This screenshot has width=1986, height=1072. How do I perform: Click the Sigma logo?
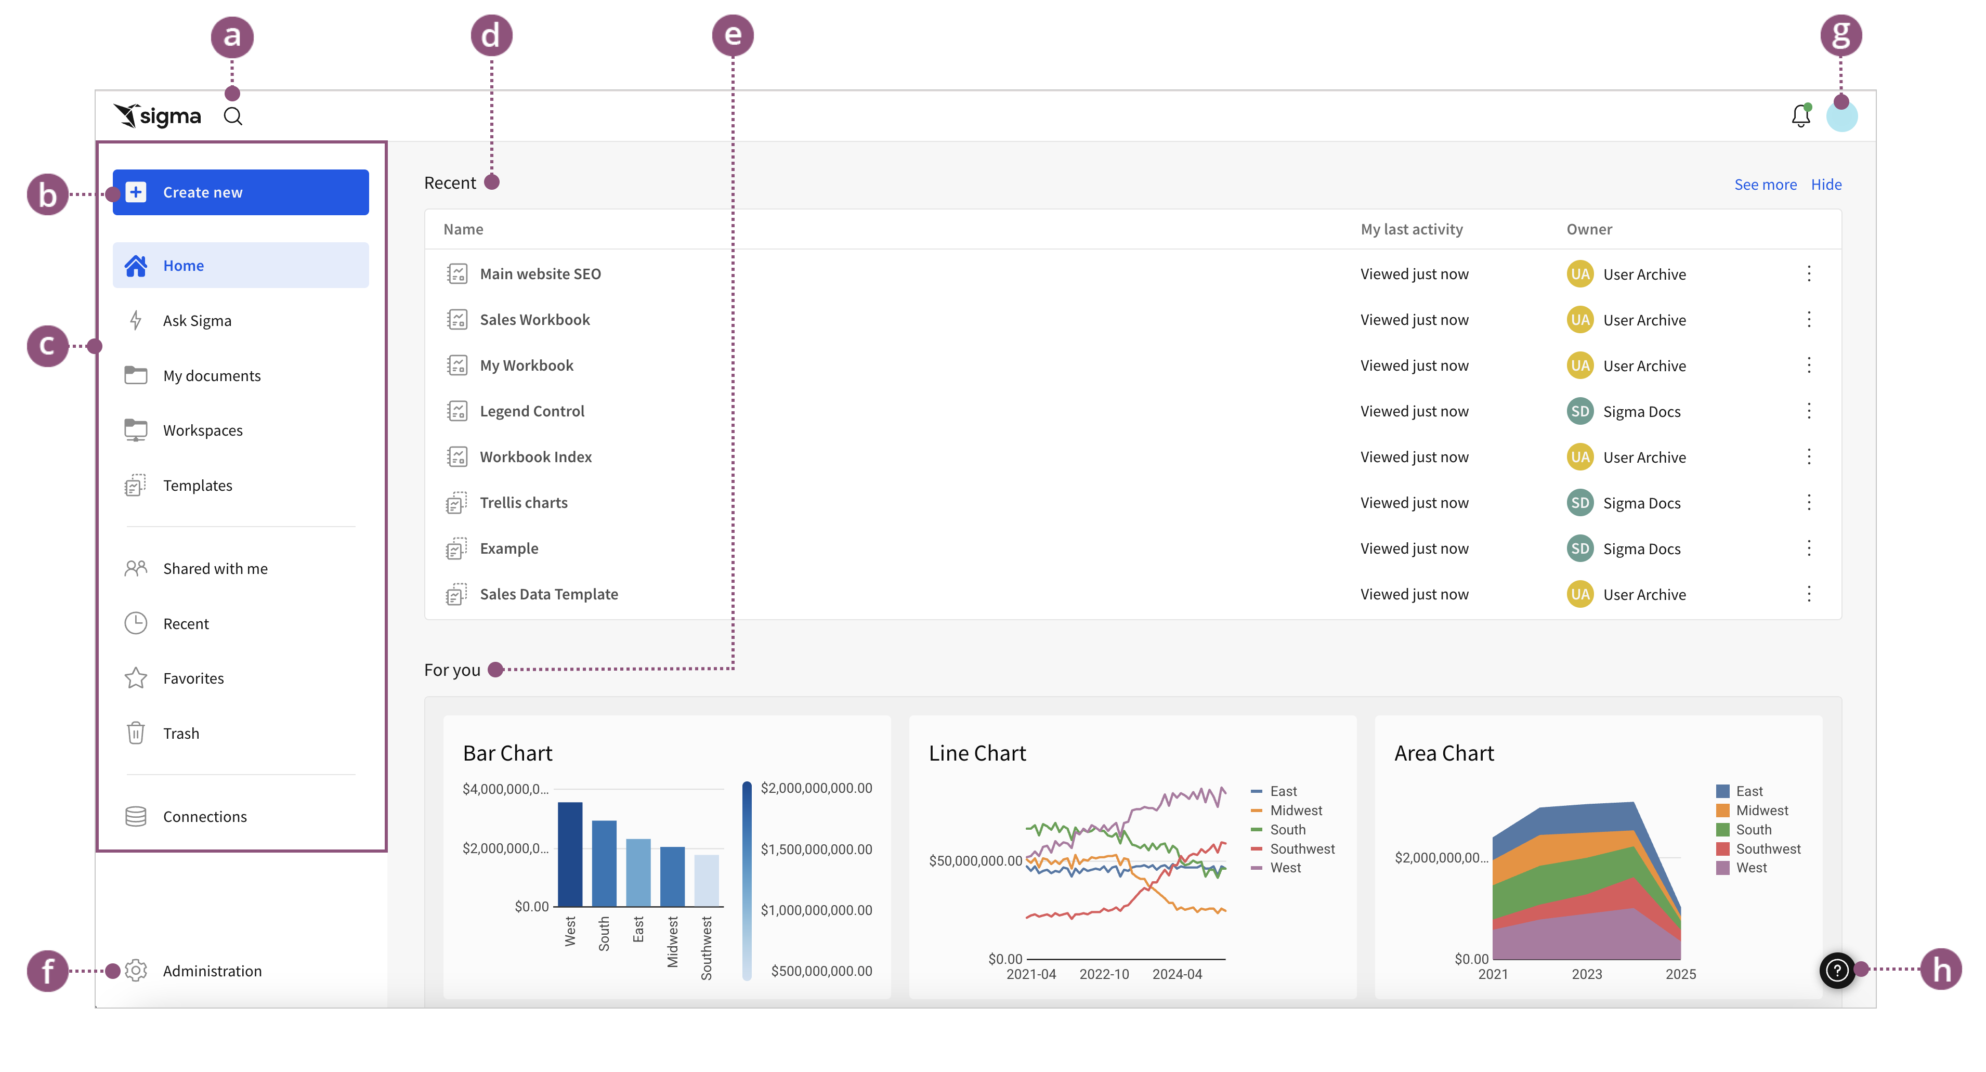click(158, 116)
